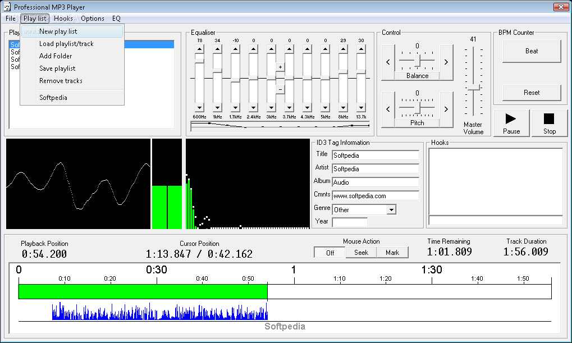Click the EQ curve preview strip
This screenshot has width=572, height=343.
[x=280, y=126]
